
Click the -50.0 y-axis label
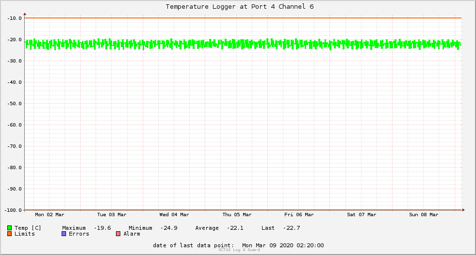(15, 104)
